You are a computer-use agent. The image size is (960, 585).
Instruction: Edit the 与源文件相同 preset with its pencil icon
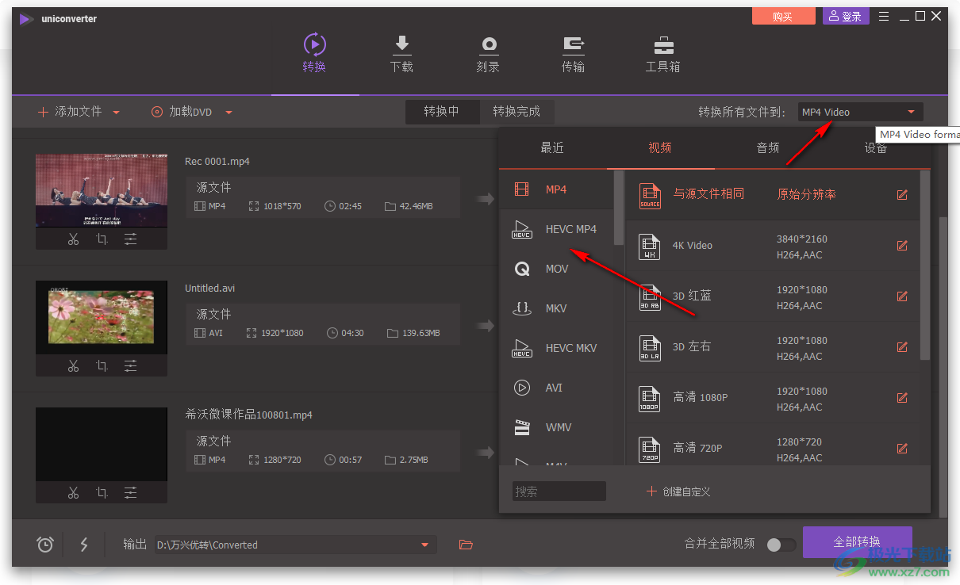(902, 194)
